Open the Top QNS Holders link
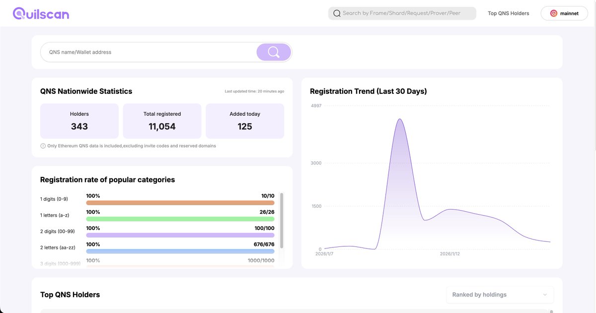 coord(509,13)
